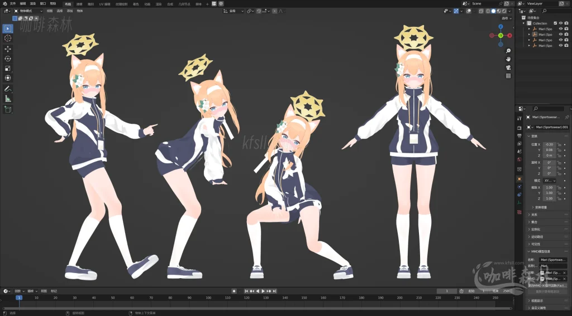Toggle lock on location X
The image size is (572, 316).
pyautogui.click(x=559, y=144)
